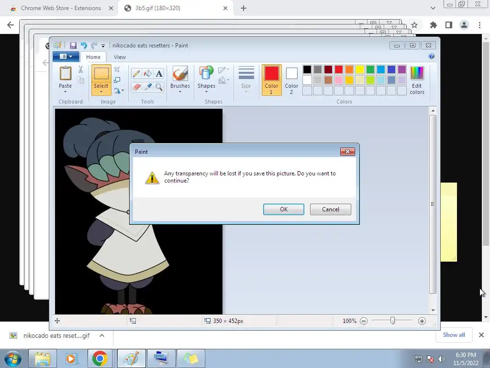This screenshot has width=490, height=368.
Task: Open Customize Quick Access Toolbar dropdown
Action: point(103,46)
